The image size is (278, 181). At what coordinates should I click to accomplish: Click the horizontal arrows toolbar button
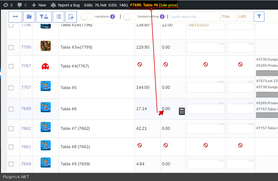[15, 17]
